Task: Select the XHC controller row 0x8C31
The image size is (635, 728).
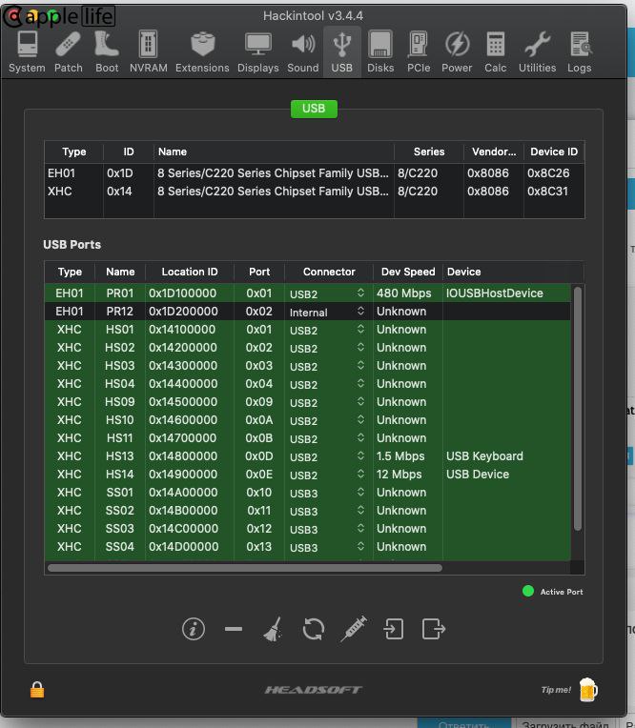Action: (x=314, y=192)
